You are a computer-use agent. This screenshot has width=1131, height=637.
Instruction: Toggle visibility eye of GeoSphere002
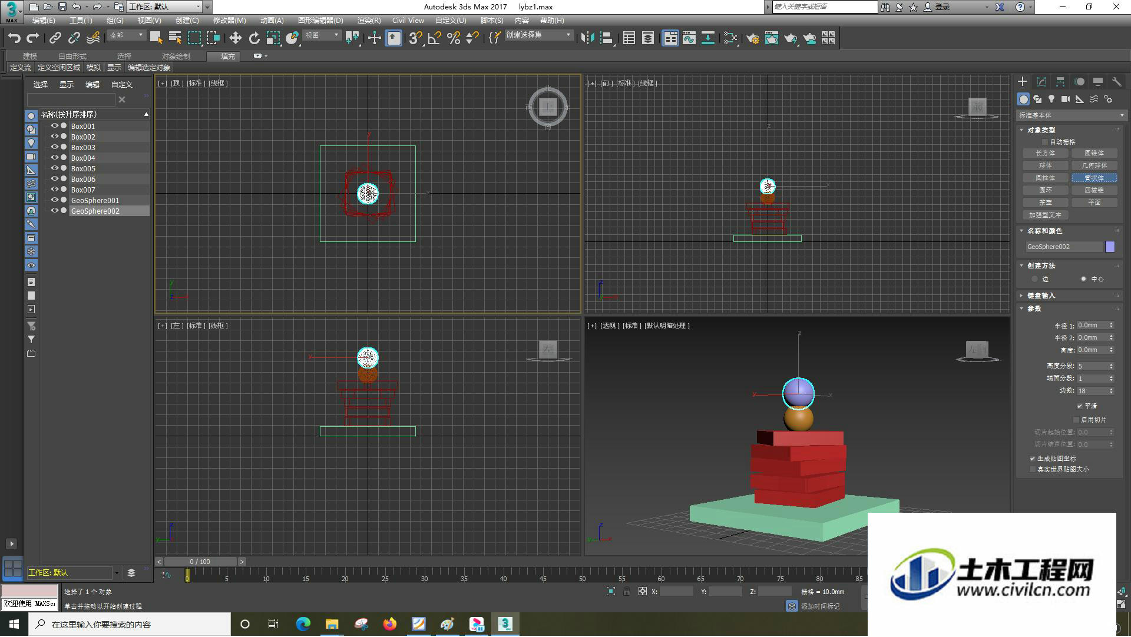[54, 211]
